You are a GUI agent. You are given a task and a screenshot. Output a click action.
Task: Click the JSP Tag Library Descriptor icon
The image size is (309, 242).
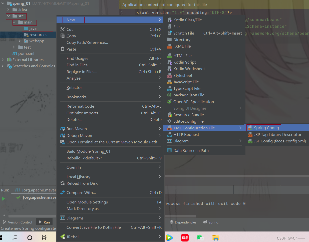pos(250,134)
